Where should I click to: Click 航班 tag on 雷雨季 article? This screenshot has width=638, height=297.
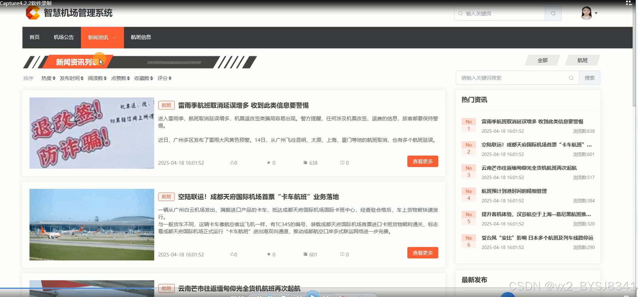(166, 105)
